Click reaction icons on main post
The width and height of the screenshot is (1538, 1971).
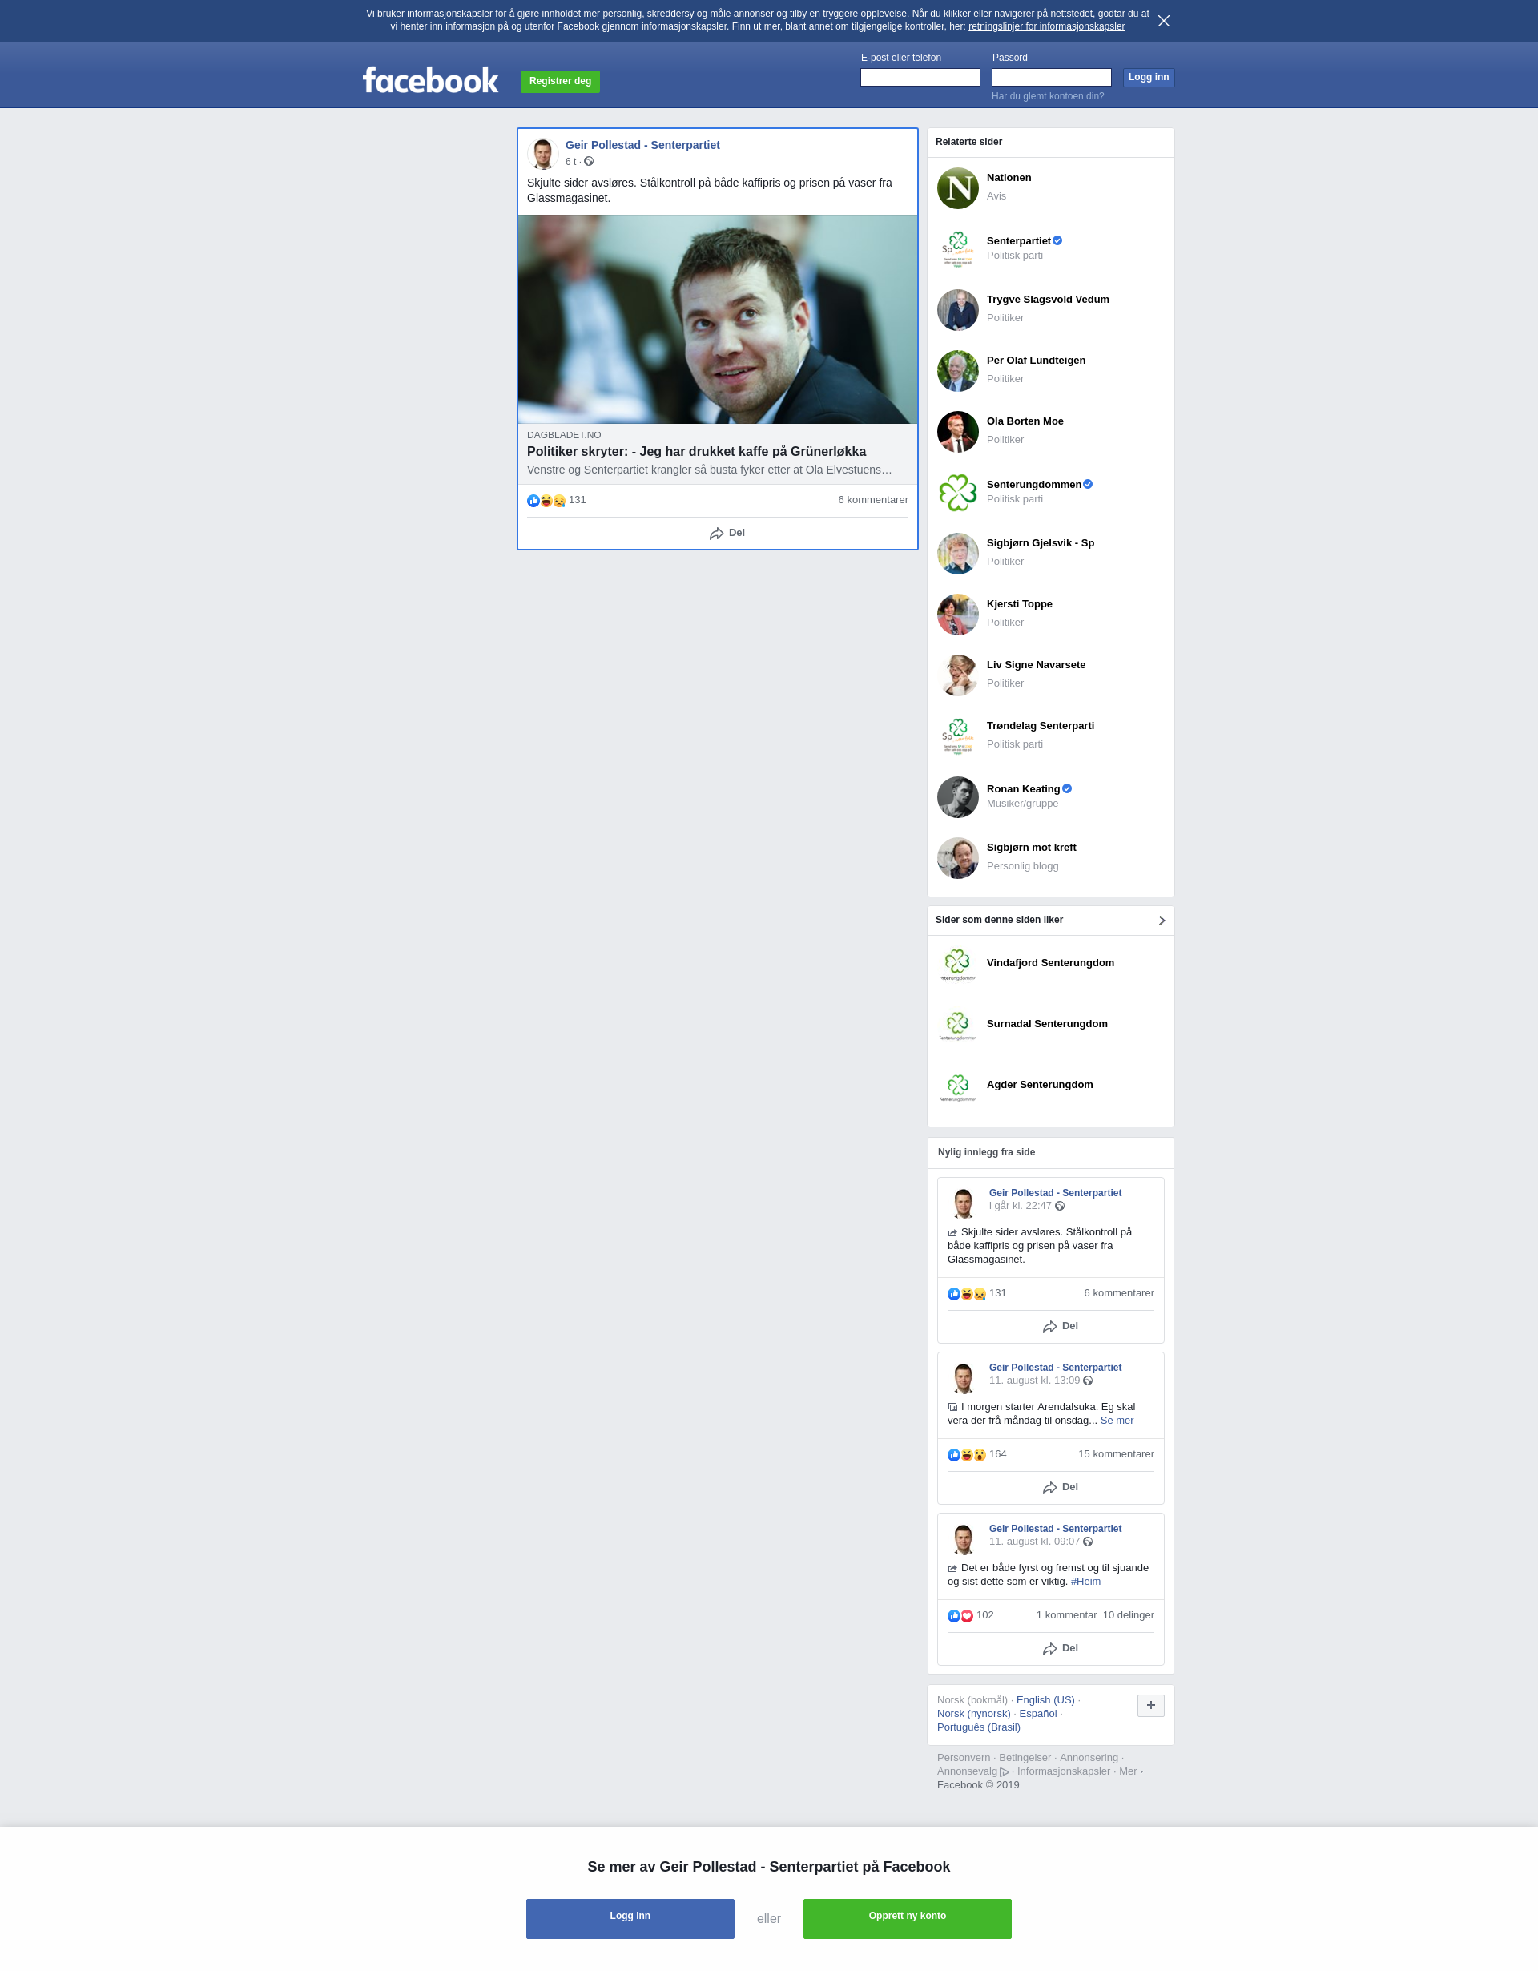(546, 500)
